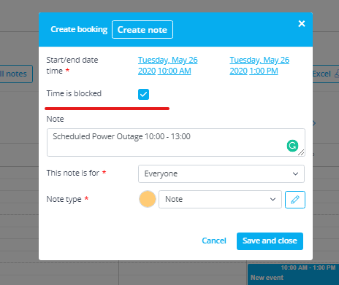The width and height of the screenshot is (339, 285).
Task: Change start time 10:00 AM
Action: [175, 71]
